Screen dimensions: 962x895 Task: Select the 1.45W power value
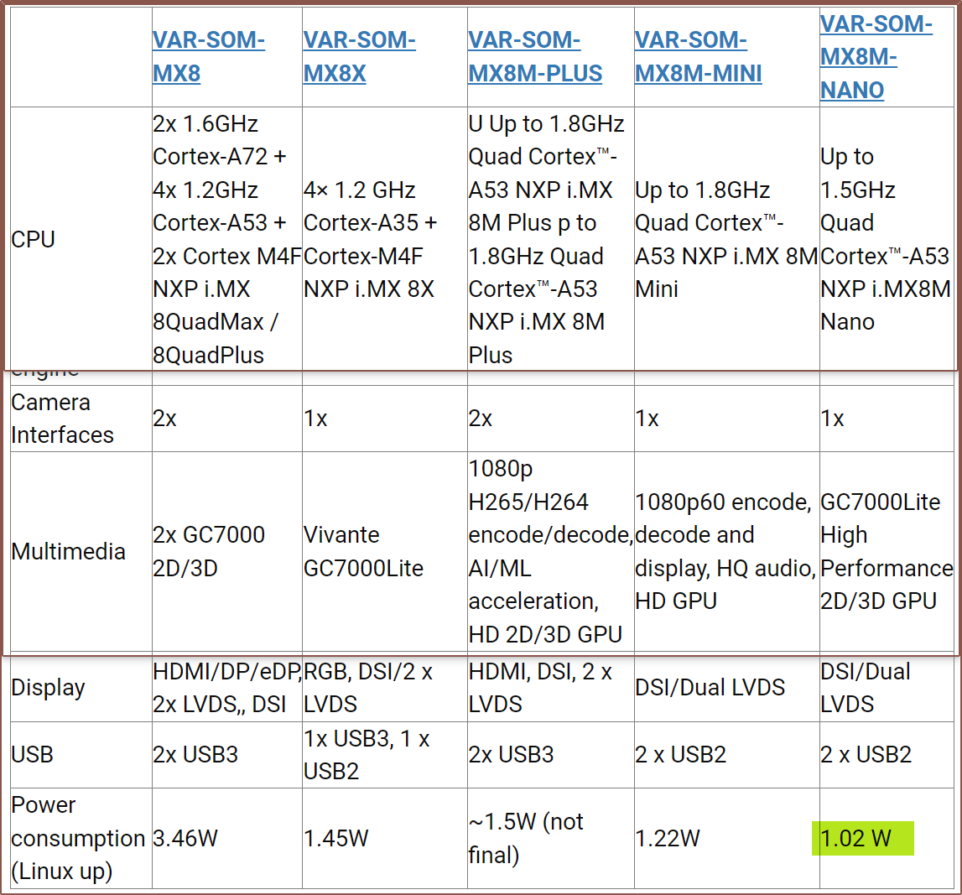click(x=335, y=838)
